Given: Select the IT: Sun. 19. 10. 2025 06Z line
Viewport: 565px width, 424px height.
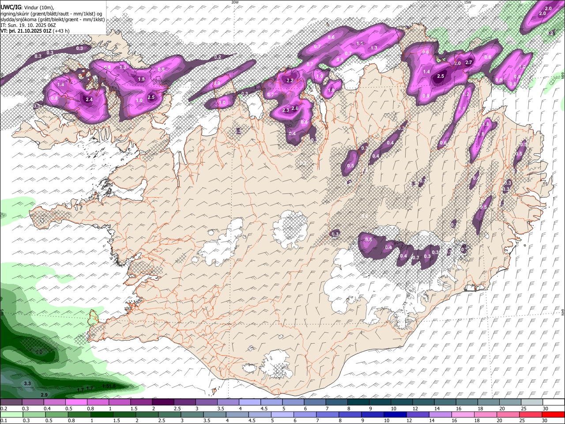Looking at the screenshot, I should 28,25.
